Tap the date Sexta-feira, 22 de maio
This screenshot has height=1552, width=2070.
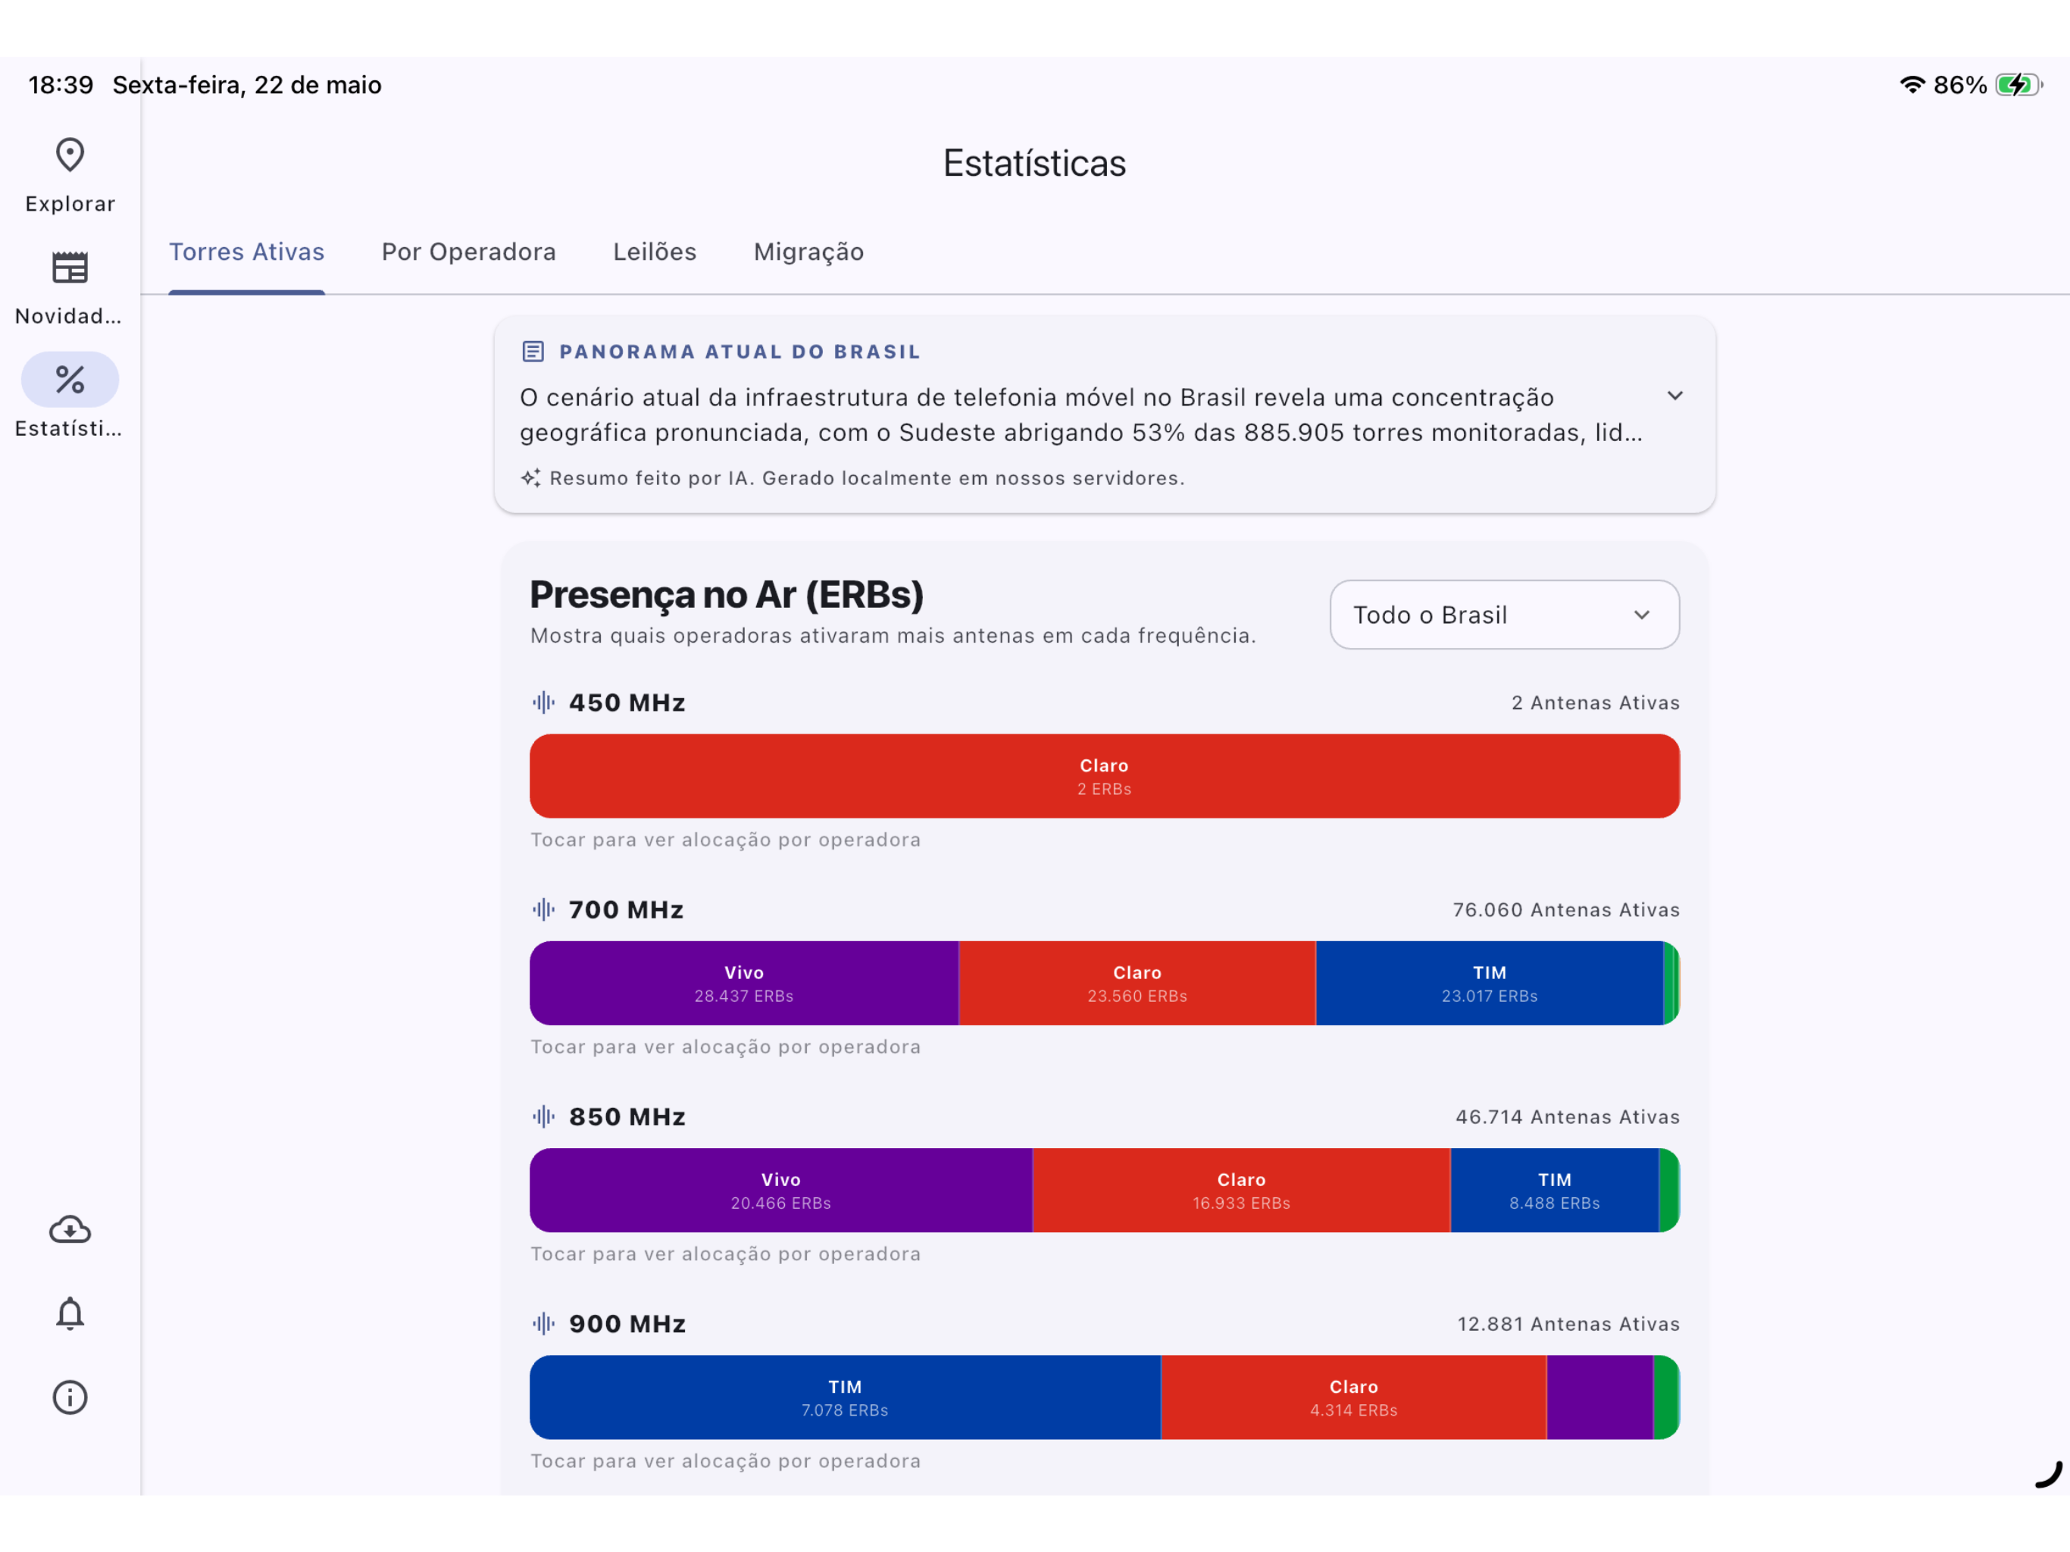(x=247, y=85)
